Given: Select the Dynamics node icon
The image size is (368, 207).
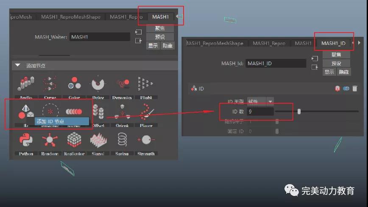Looking at the screenshot, I should coord(122,83).
